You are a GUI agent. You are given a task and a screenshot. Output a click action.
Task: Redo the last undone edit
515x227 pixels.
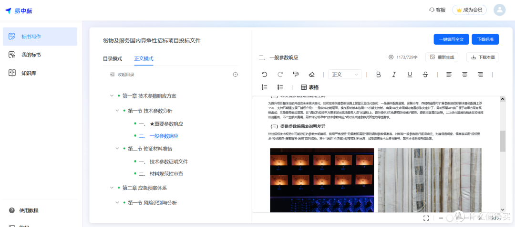(280, 75)
